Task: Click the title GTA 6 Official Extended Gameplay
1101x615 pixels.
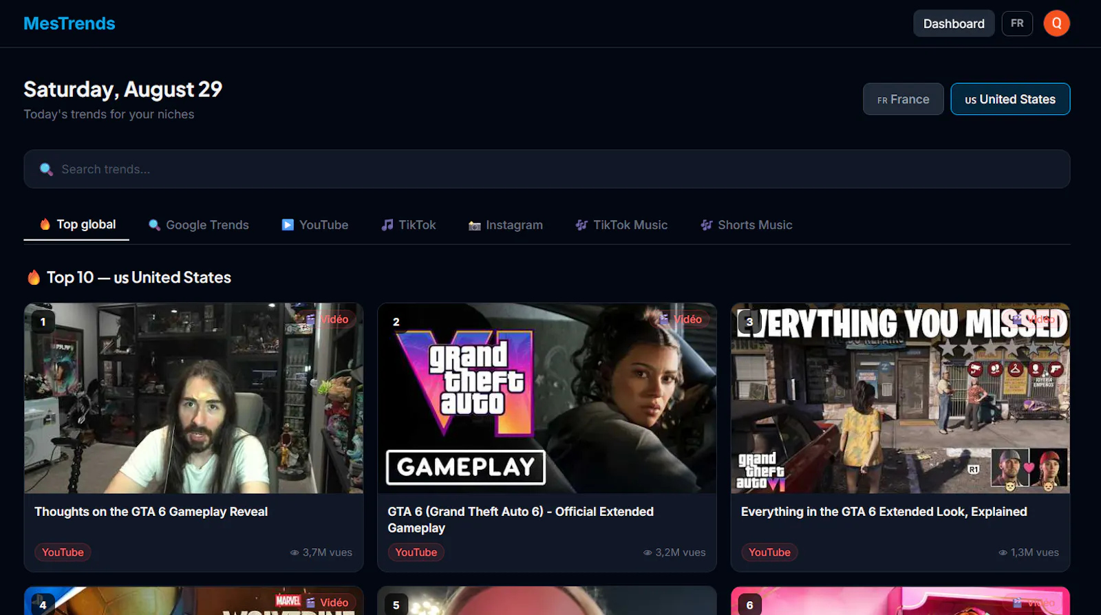Action: 520,520
